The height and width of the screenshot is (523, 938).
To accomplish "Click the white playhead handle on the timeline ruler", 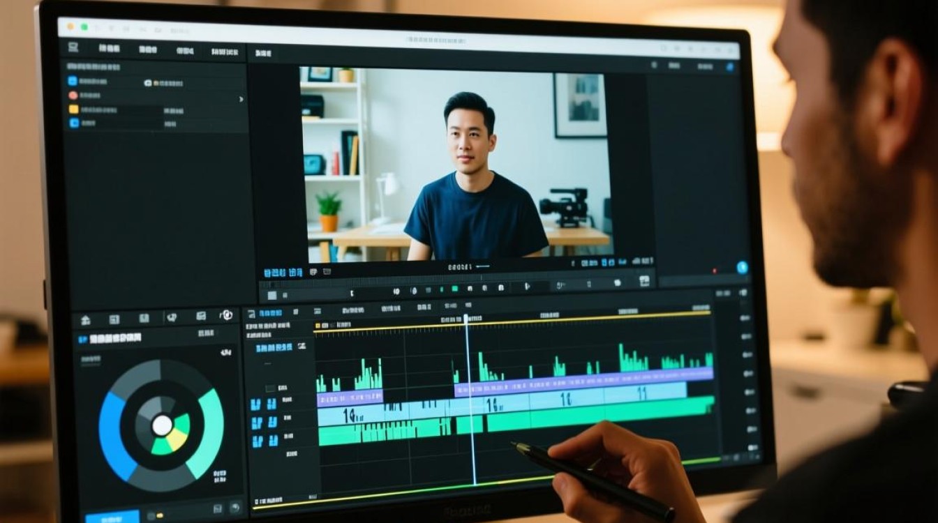I will 466,319.
